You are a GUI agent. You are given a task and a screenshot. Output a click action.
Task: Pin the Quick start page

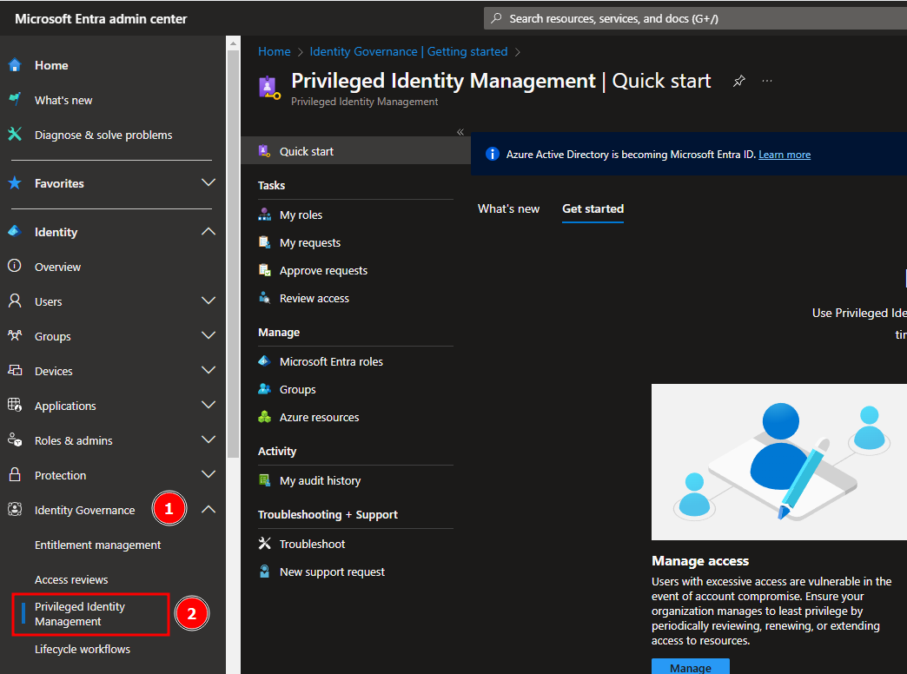pos(739,80)
